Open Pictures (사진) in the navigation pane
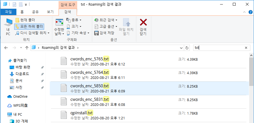 pyautogui.click(x=16, y=87)
